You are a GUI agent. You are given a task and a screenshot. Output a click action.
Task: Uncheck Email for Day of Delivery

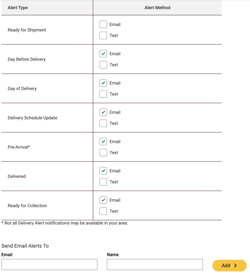[x=103, y=83]
